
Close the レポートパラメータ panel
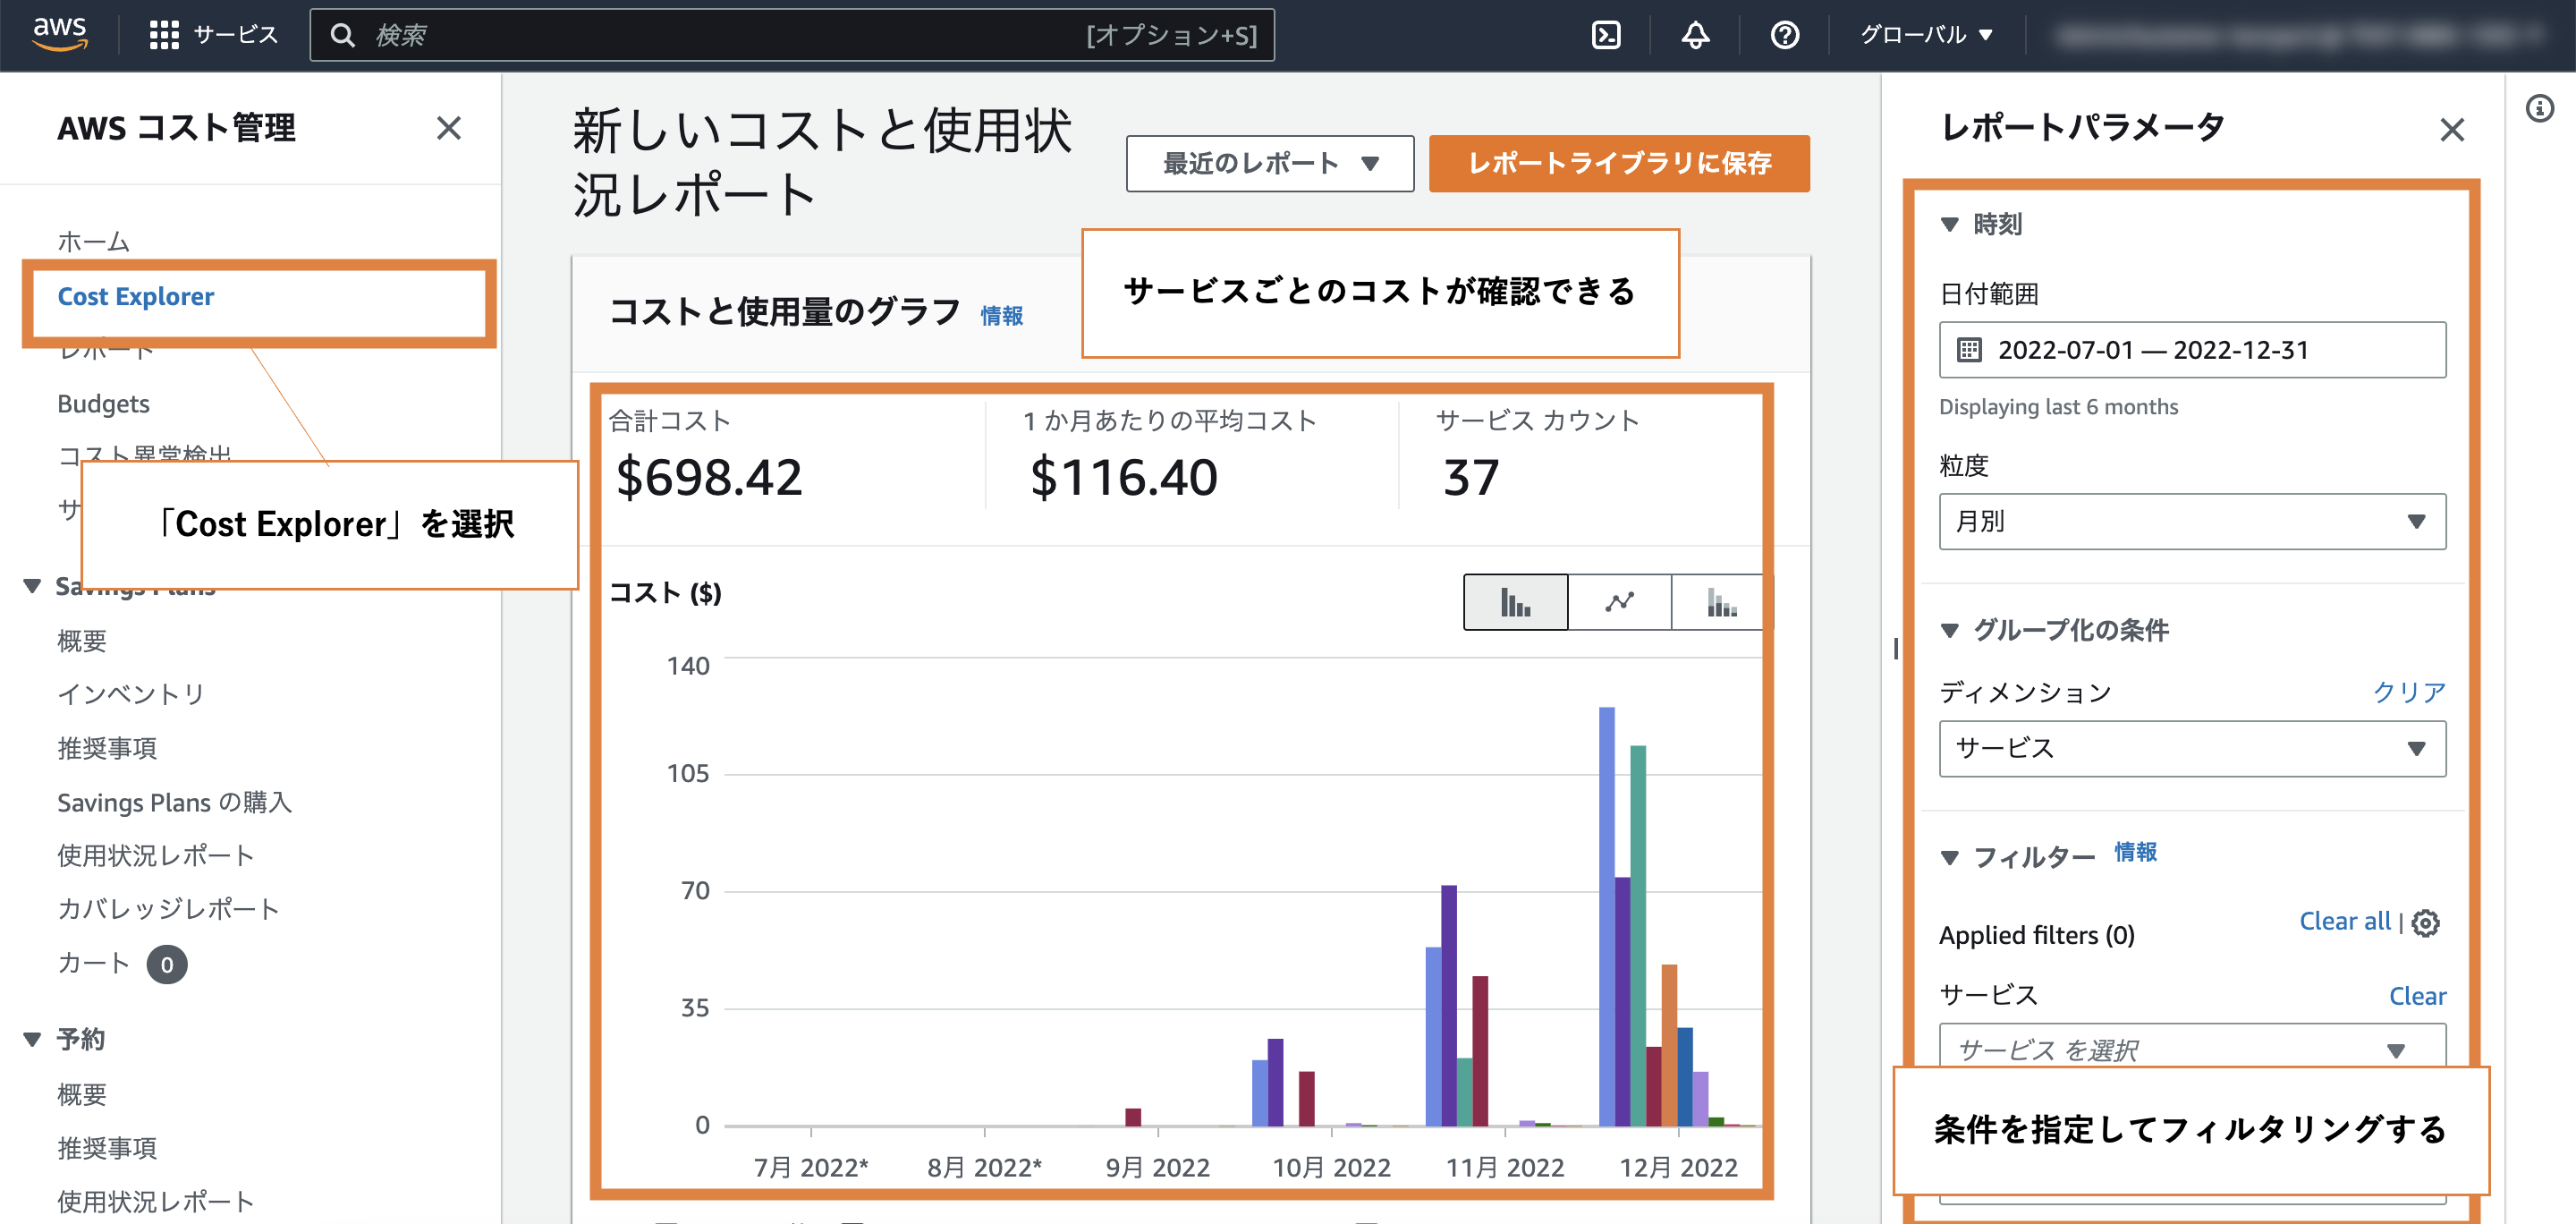pyautogui.click(x=2452, y=129)
